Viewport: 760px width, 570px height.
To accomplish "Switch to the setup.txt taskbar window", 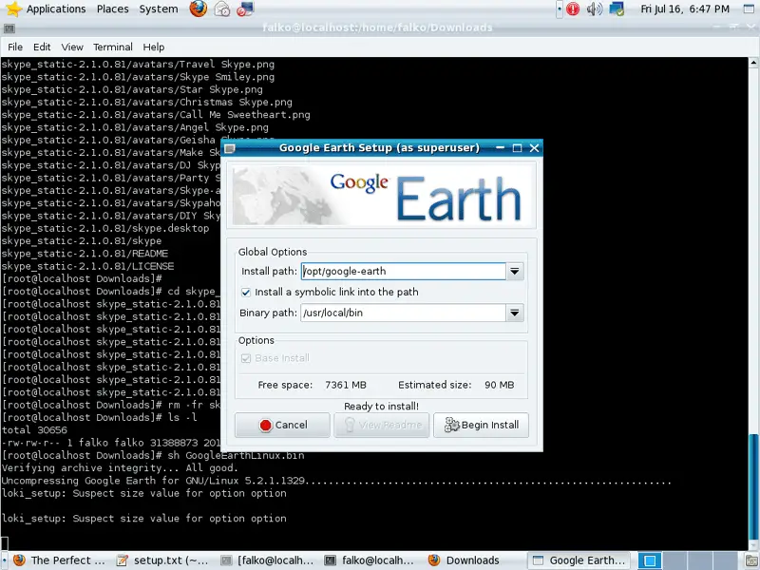I will tap(162, 560).
